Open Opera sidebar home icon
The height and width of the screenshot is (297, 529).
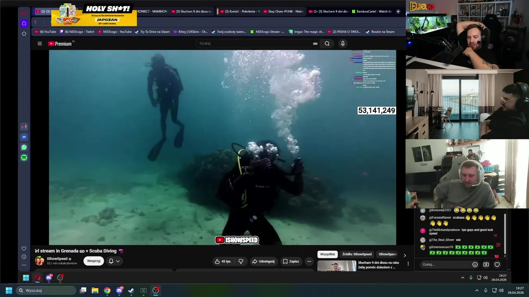click(x=24, y=23)
